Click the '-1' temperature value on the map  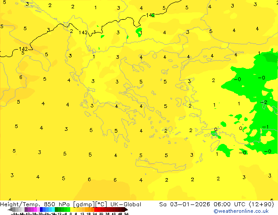click(x=265, y=127)
